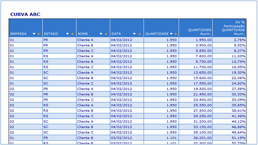Sort ESTADO column descending with white arrow
The width and height of the screenshot is (258, 145).
coord(68,34)
